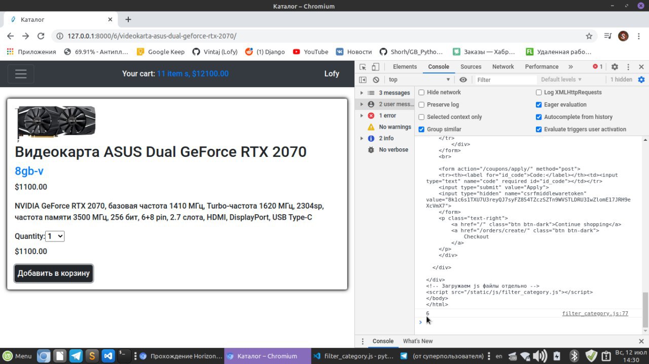Open a new browser tab
Screen dimensions: 649x364
128,19
